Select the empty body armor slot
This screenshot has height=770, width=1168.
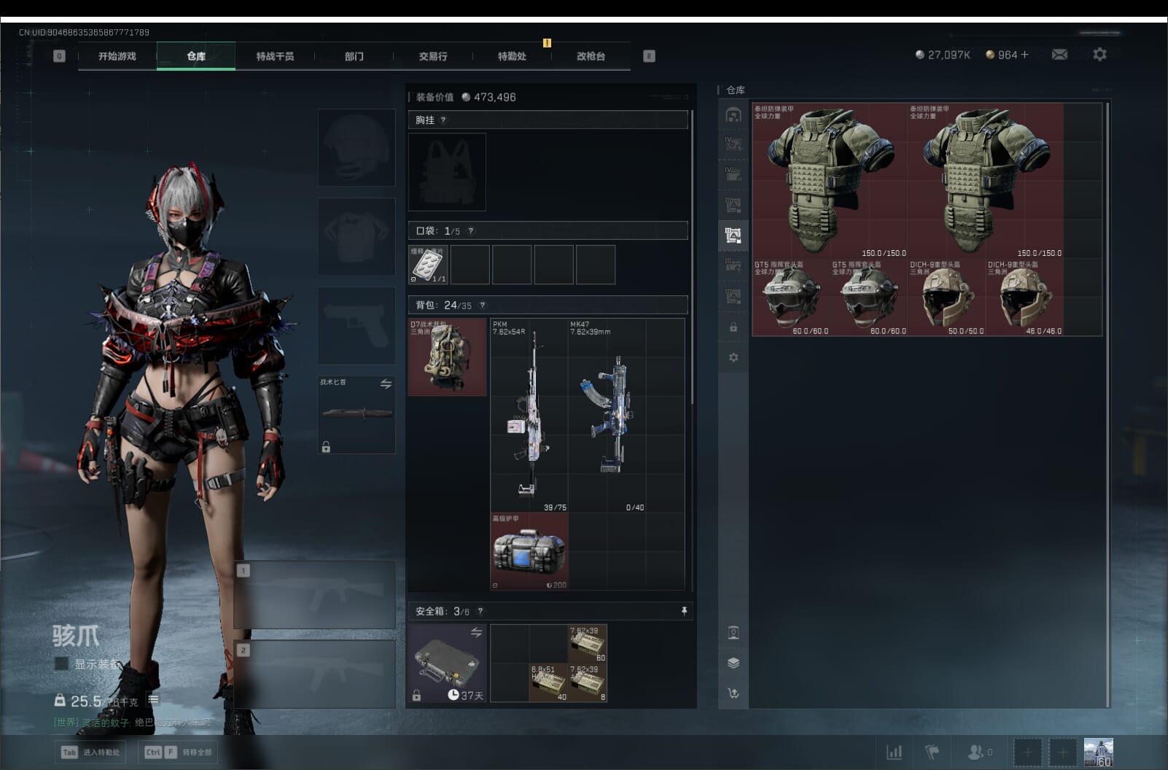(x=357, y=236)
